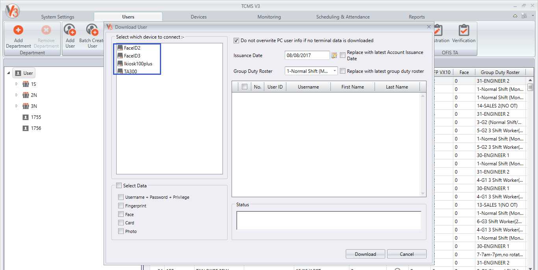Sort by User ID column header
Viewport: 538px width, 270px height.
pyautogui.click(x=275, y=87)
